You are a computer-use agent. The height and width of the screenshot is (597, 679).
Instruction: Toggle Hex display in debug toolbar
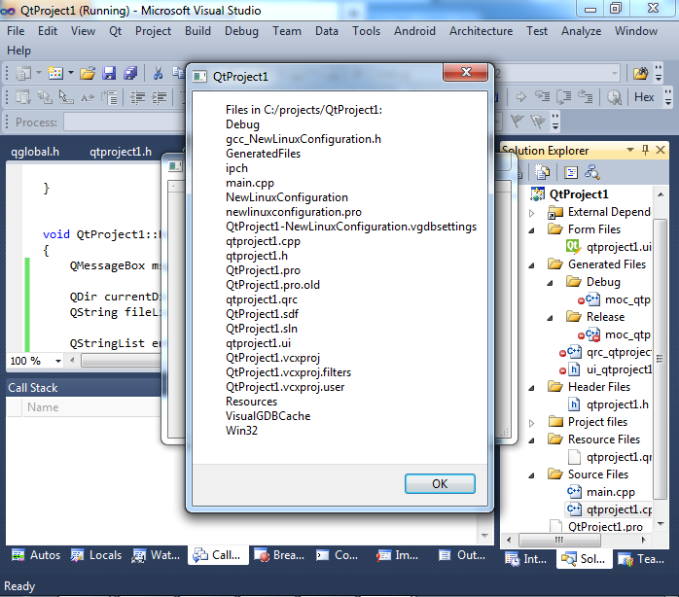pyautogui.click(x=644, y=97)
